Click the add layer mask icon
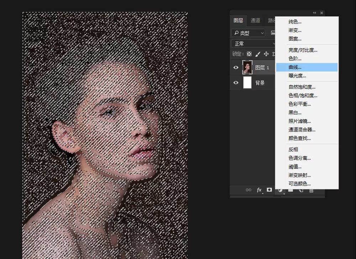356x259 pixels. point(269,190)
